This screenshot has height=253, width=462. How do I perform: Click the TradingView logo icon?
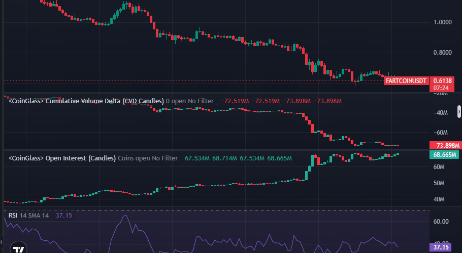pyautogui.click(x=19, y=249)
